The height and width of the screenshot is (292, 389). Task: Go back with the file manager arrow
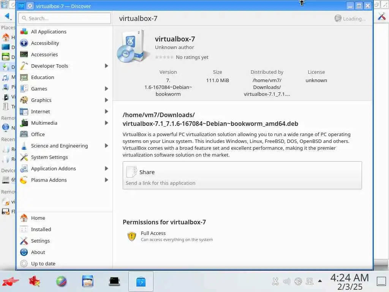[7, 16]
